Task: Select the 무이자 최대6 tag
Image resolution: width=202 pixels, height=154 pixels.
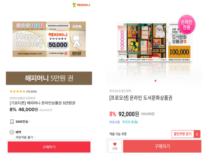Action: pos(130,122)
